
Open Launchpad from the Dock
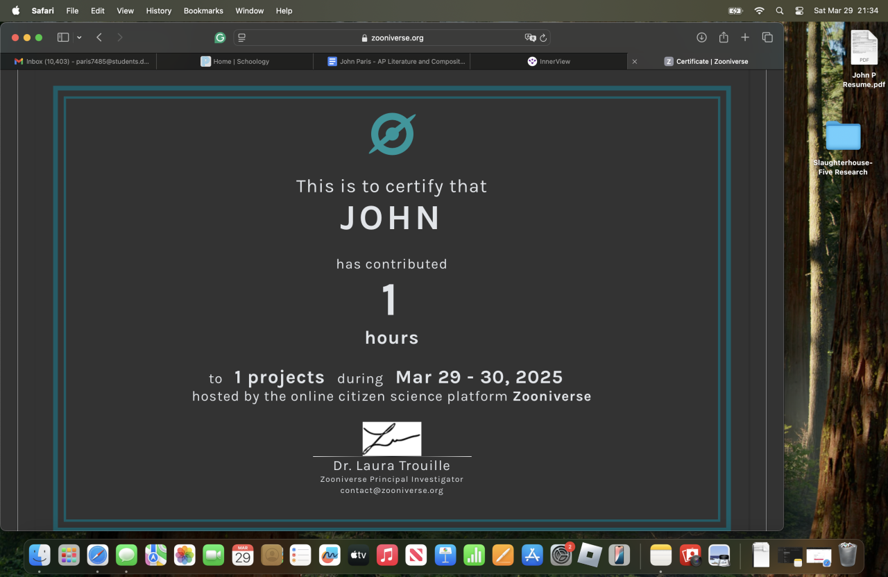[x=69, y=555]
